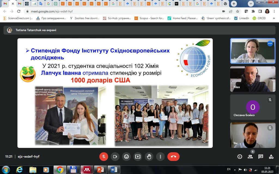279x174 pixels.
Task: Open Scopus - Search for... bookmark
Action: tap(149, 18)
